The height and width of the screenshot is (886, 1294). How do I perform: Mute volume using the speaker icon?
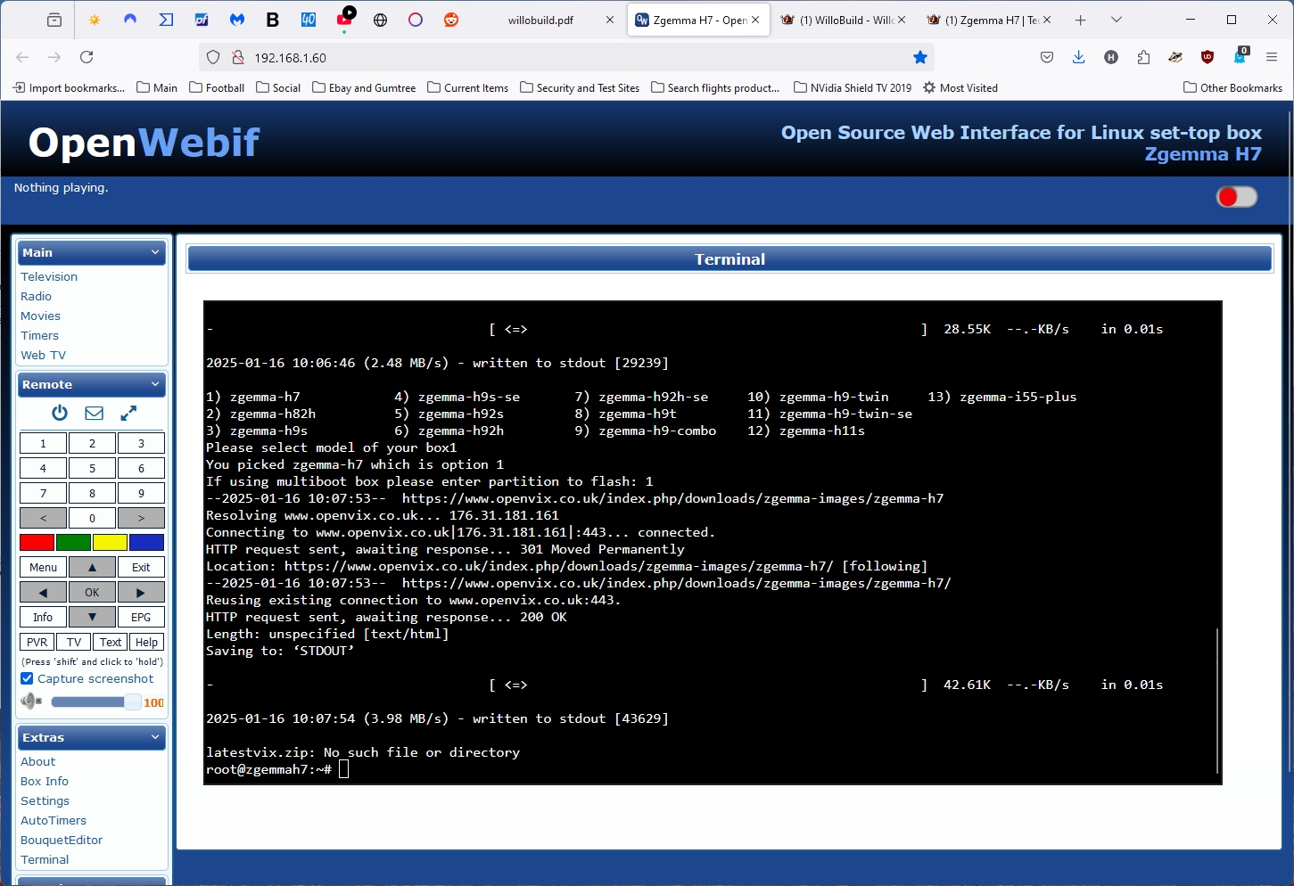tap(31, 701)
